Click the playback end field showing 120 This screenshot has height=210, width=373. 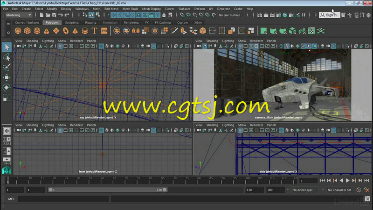coord(255,190)
